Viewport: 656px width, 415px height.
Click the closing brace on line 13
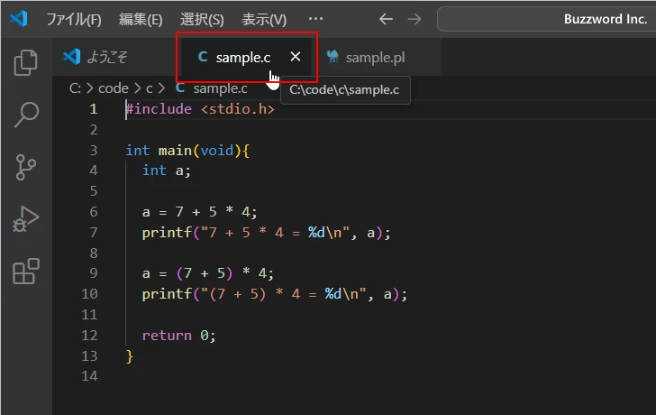pos(129,356)
